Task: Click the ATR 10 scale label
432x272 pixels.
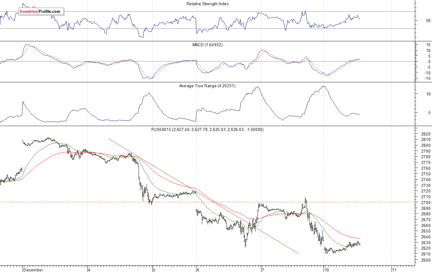Action: click(428, 94)
